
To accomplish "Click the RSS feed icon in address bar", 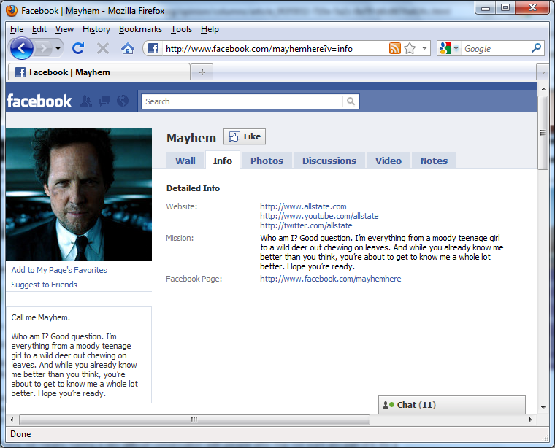I will [394, 48].
